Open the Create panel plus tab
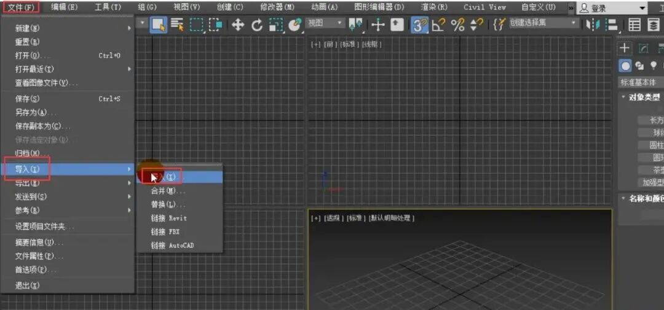The image size is (664, 310). click(x=624, y=48)
